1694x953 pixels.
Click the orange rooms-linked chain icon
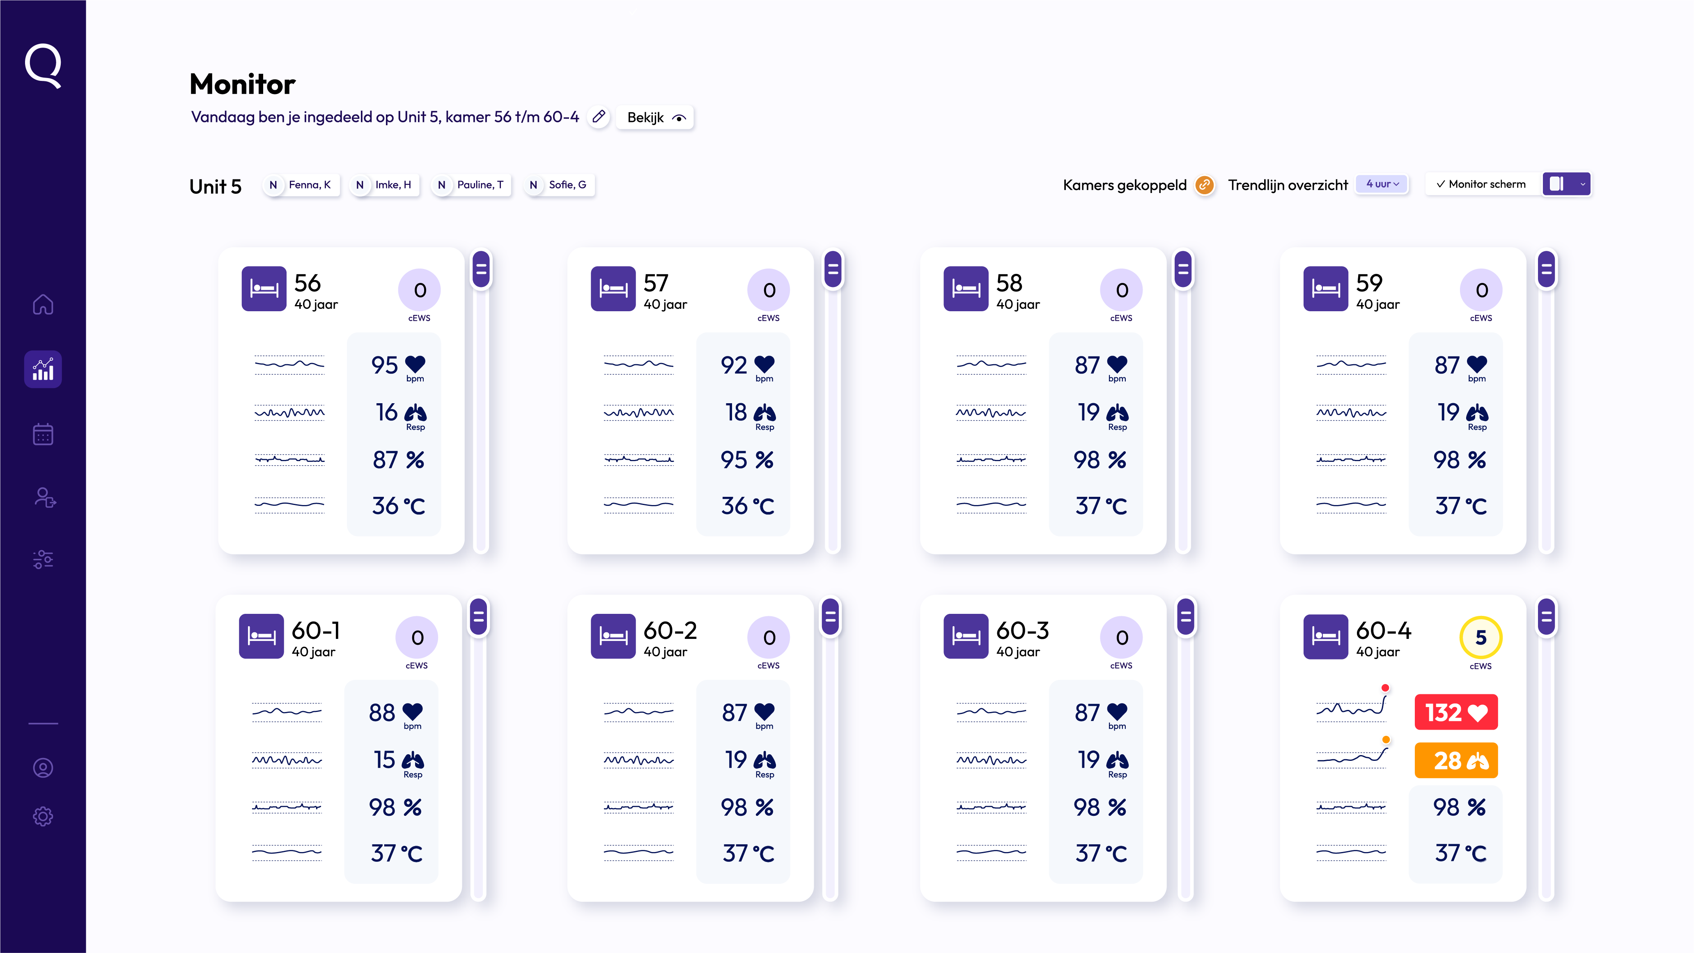tap(1204, 185)
